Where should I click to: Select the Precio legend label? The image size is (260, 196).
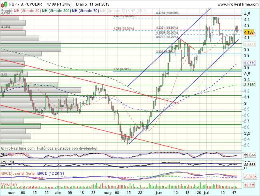pos(7,11)
